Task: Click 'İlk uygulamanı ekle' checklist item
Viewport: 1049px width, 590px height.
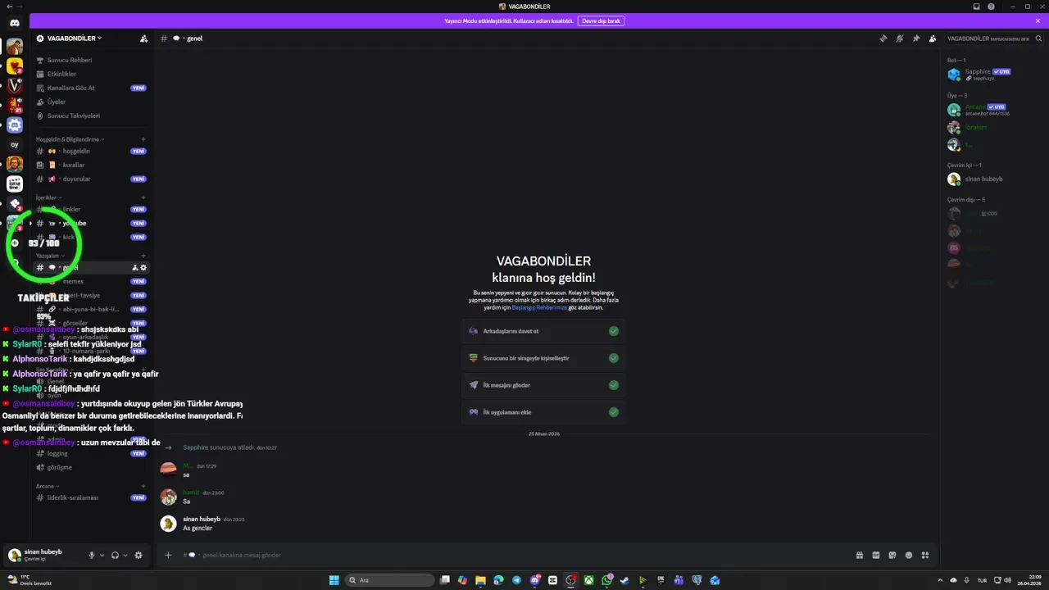Action: (x=543, y=412)
